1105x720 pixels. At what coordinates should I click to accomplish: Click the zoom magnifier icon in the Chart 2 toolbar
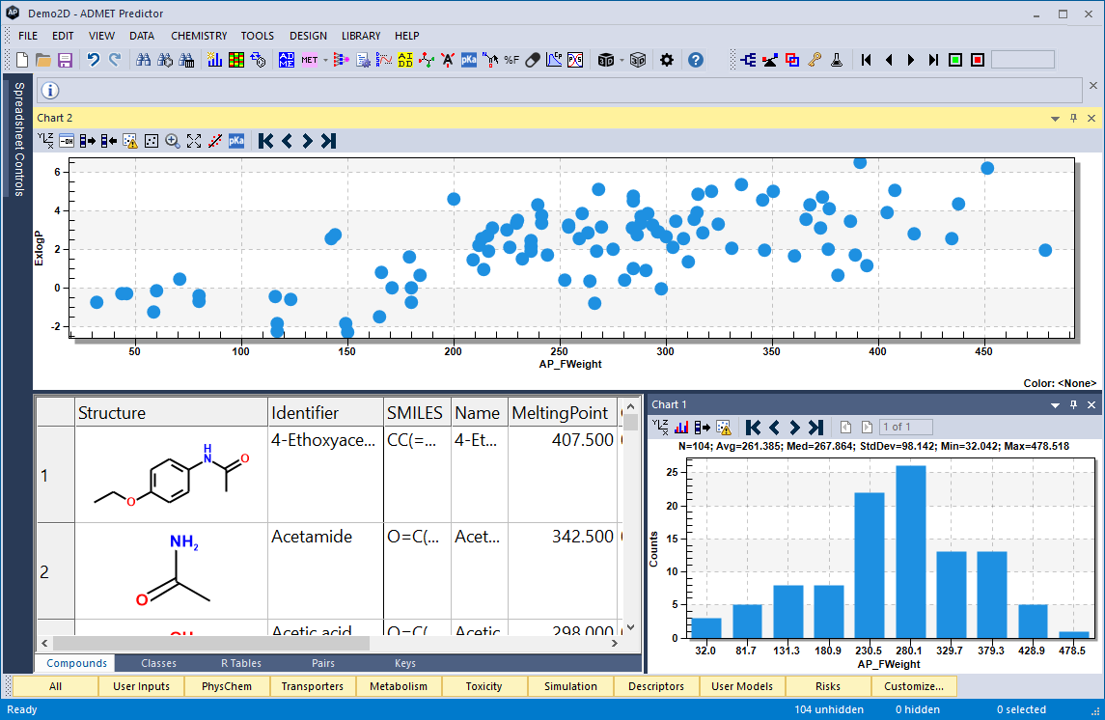[173, 141]
